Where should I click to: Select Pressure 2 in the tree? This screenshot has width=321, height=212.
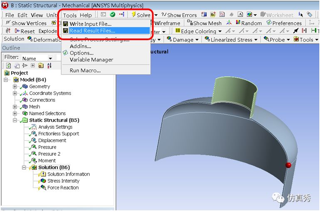click(49, 154)
